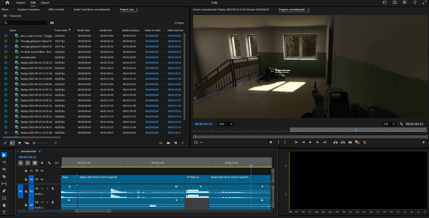Select the Pen tool
The width and height of the screenshot is (429, 218).
[4, 191]
